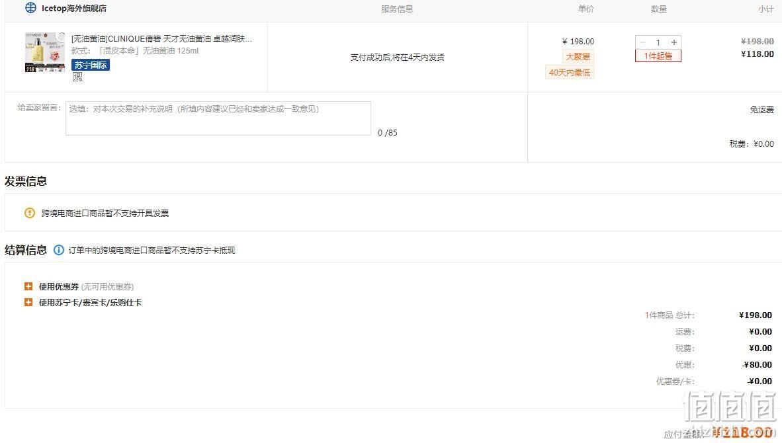782x443 pixels.
Task: Click the unit price ¥ 198.00
Action: 578,42
